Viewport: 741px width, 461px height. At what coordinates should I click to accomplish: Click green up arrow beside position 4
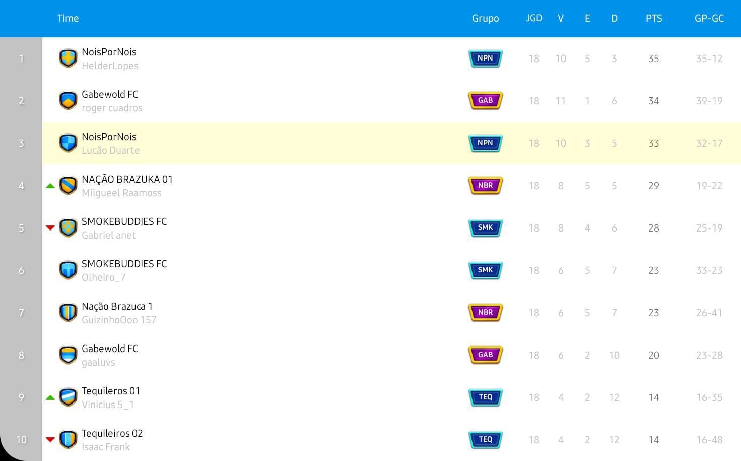click(x=50, y=186)
